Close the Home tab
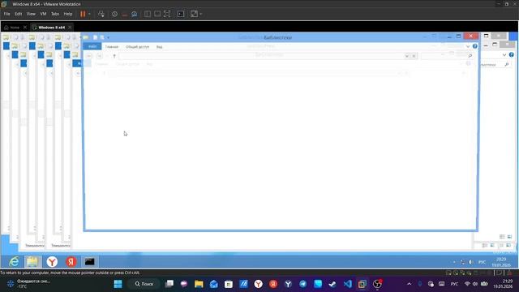The width and height of the screenshot is (519, 292). [x=25, y=28]
